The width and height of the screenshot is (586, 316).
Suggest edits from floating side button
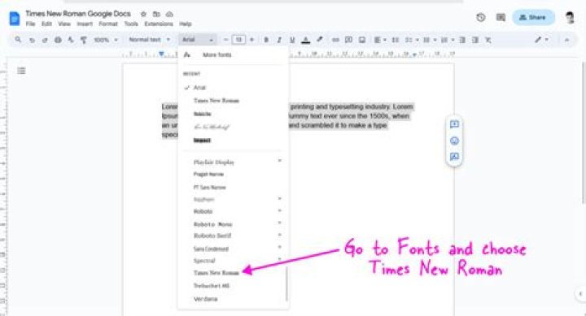tap(454, 157)
